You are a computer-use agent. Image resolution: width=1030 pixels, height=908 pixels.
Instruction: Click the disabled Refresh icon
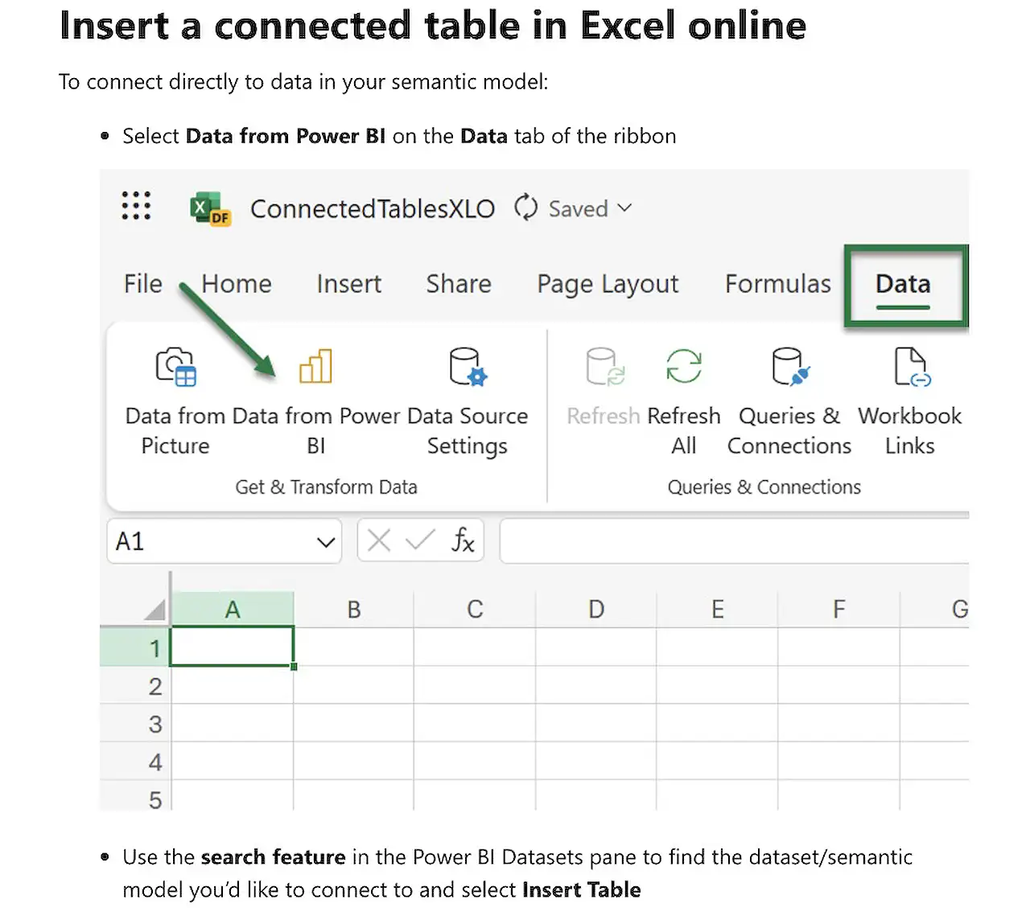(x=605, y=367)
